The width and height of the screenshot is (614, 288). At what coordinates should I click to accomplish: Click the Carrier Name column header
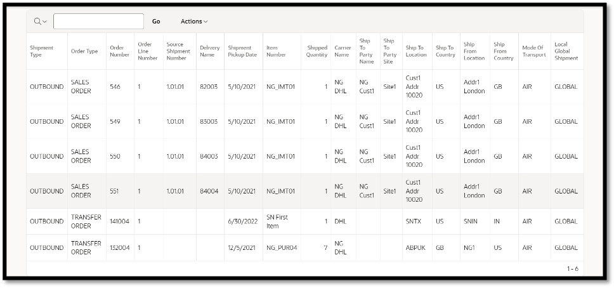342,51
